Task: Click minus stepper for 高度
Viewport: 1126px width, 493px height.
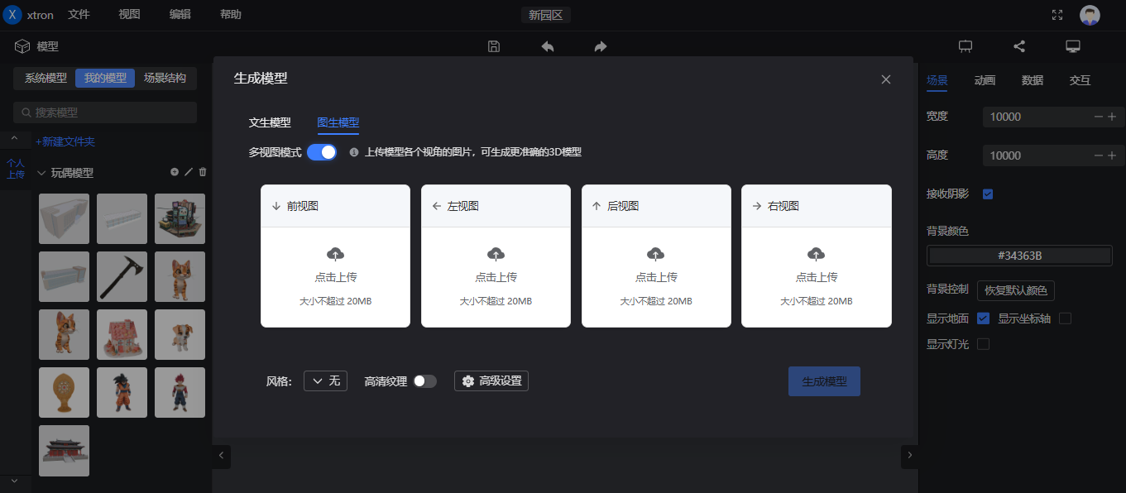Action: coord(1099,156)
